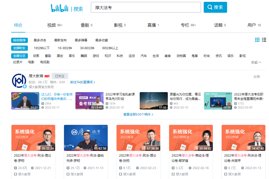Open starry sky 01:32 video thumbnail

(154, 101)
